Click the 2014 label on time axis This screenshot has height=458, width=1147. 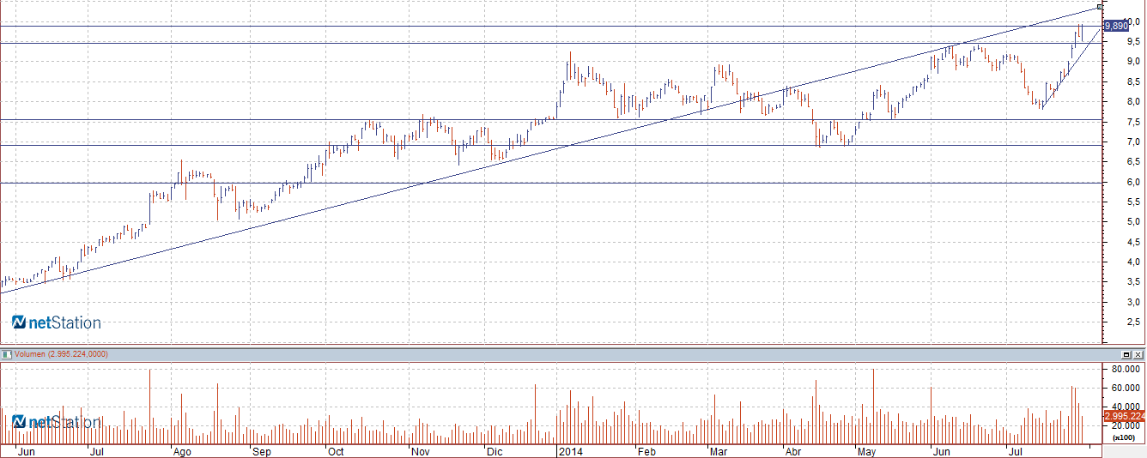pos(572,451)
